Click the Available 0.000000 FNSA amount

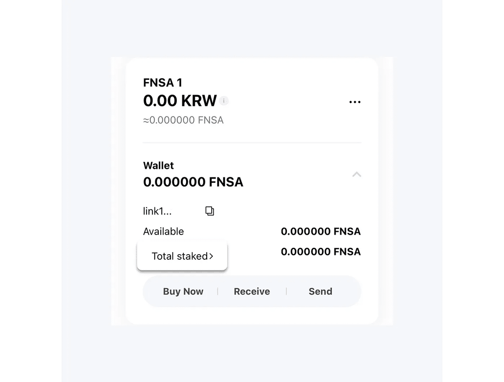(x=321, y=232)
